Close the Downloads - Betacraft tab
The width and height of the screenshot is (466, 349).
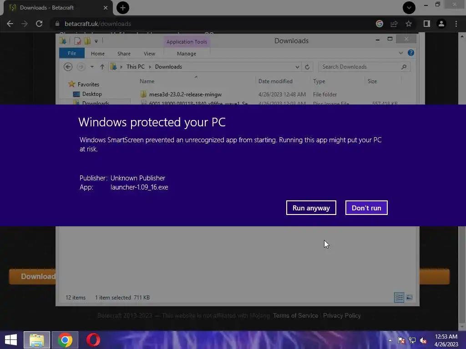[x=106, y=8]
